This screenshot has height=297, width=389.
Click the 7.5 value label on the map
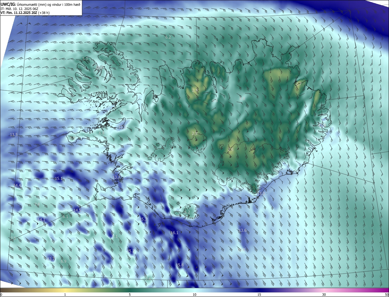13,238
